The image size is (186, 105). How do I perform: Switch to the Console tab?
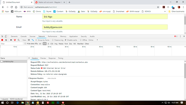pyautogui.click(x=23, y=36)
